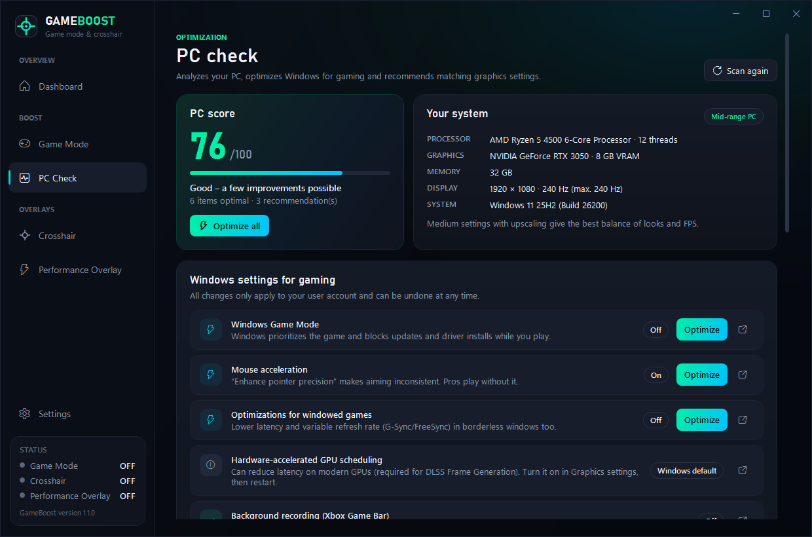
Task: Click windowed games Off status badge
Action: click(x=655, y=420)
